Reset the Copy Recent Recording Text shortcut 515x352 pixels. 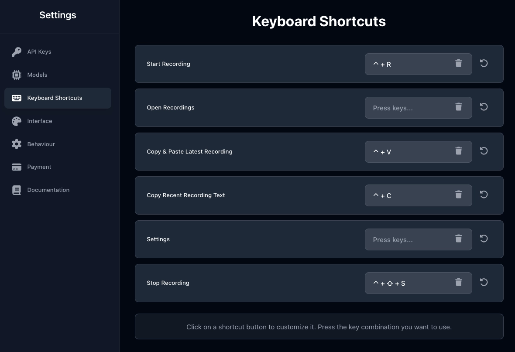[x=484, y=195]
